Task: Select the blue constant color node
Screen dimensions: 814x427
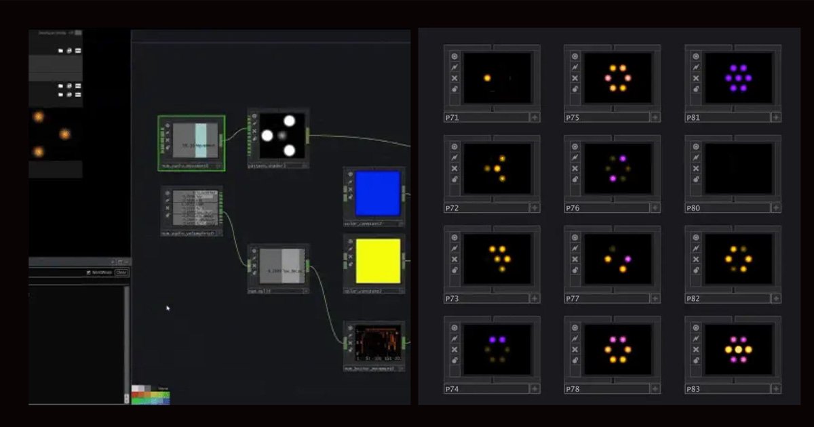Action: point(377,194)
